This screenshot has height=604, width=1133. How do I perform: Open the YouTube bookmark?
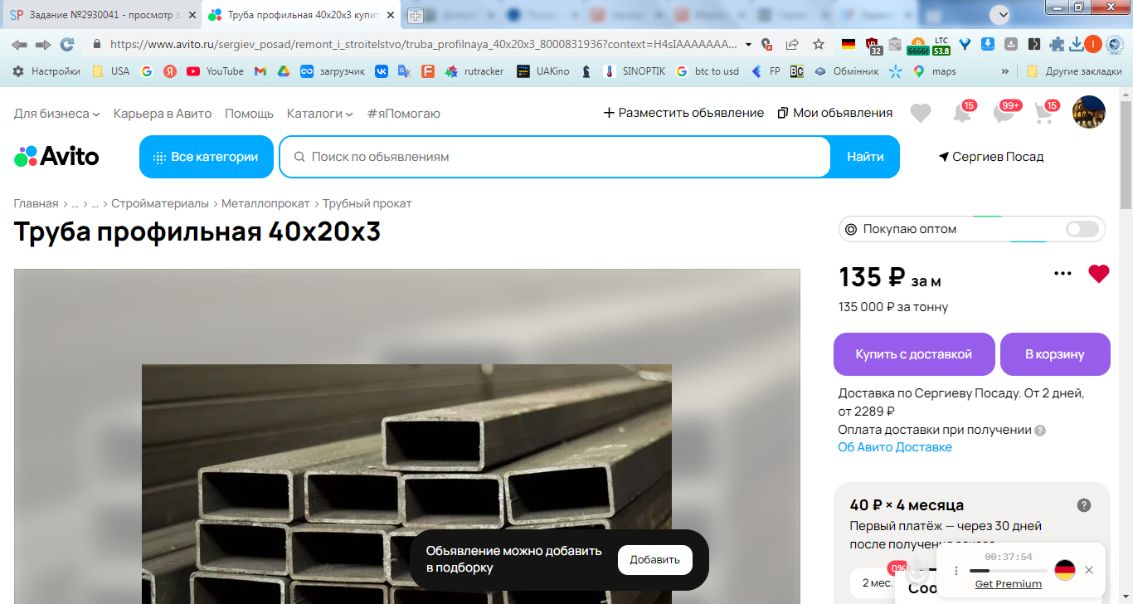[215, 71]
